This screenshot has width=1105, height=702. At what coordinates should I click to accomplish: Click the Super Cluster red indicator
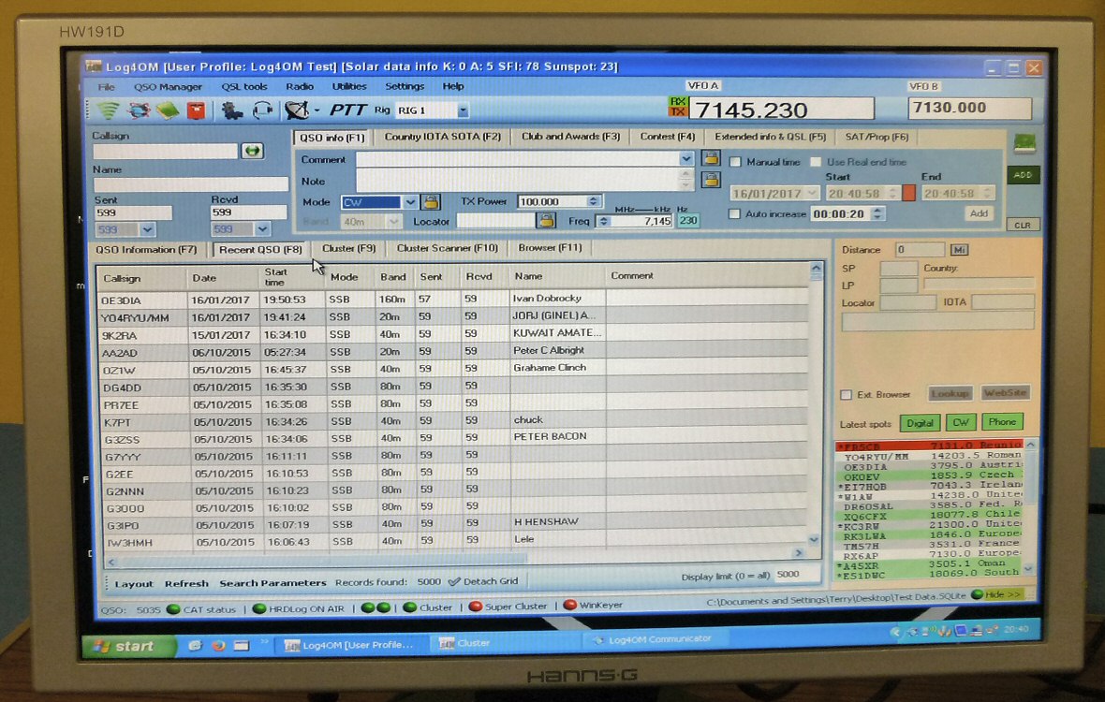[476, 606]
